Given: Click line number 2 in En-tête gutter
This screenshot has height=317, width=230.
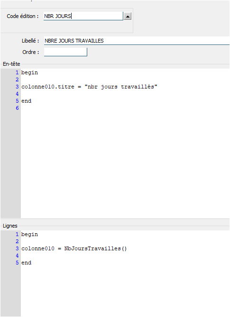Looking at the screenshot, I should tap(17, 79).
